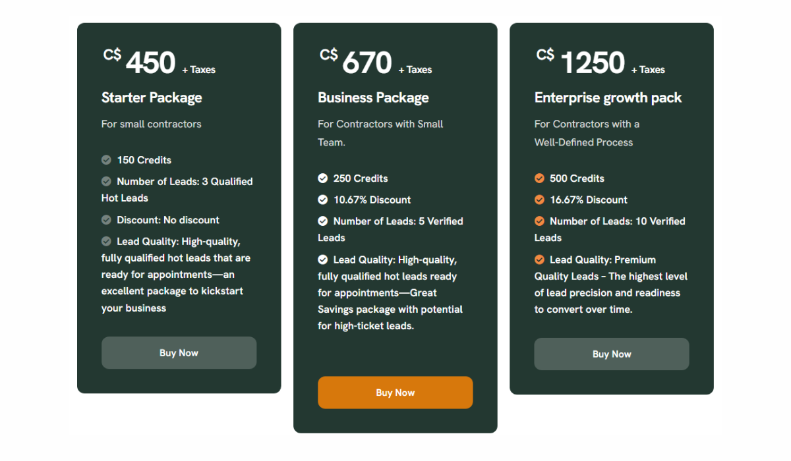Select the C$ 1250 price text
The width and height of the screenshot is (791, 461).
[x=583, y=61]
